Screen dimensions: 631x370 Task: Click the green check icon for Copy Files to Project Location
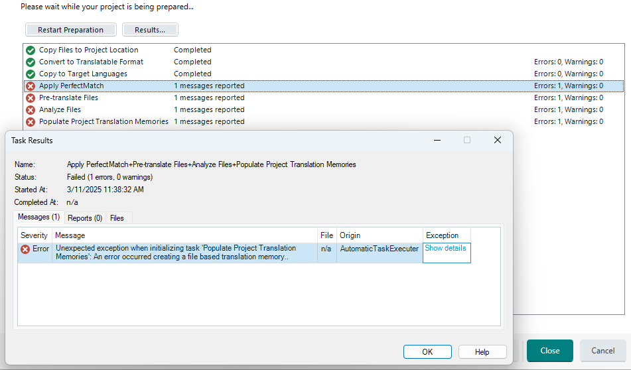click(x=31, y=50)
